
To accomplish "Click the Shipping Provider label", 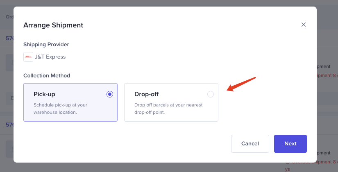I will (x=46, y=44).
